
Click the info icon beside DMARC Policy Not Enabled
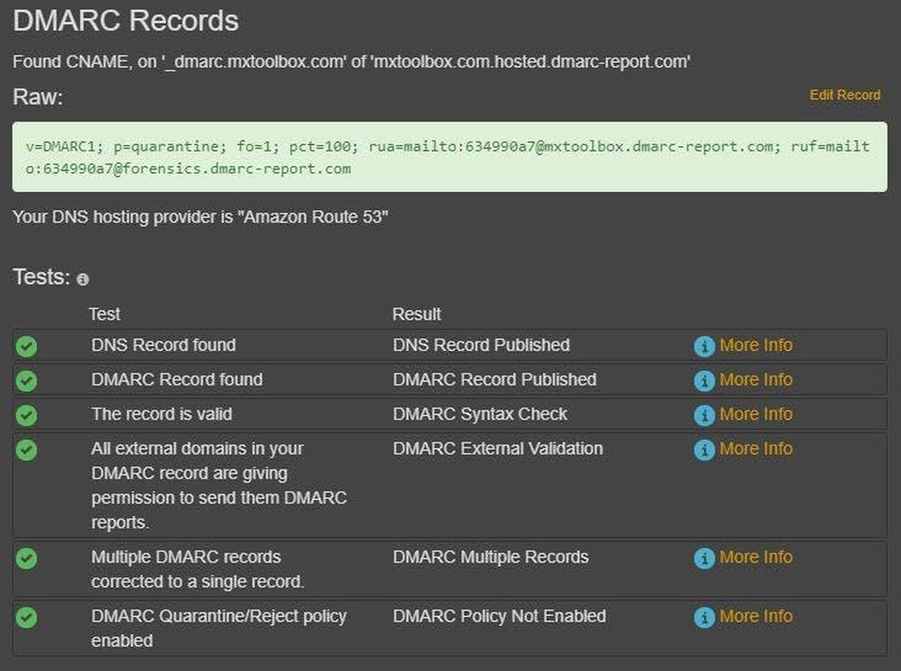(704, 617)
